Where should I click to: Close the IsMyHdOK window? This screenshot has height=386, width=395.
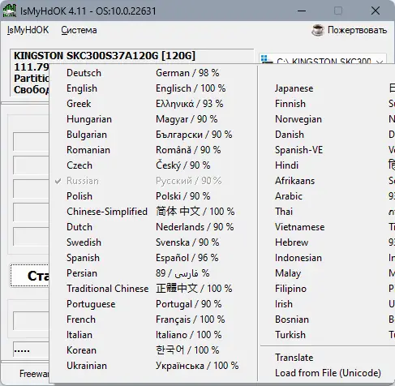tap(376, 11)
